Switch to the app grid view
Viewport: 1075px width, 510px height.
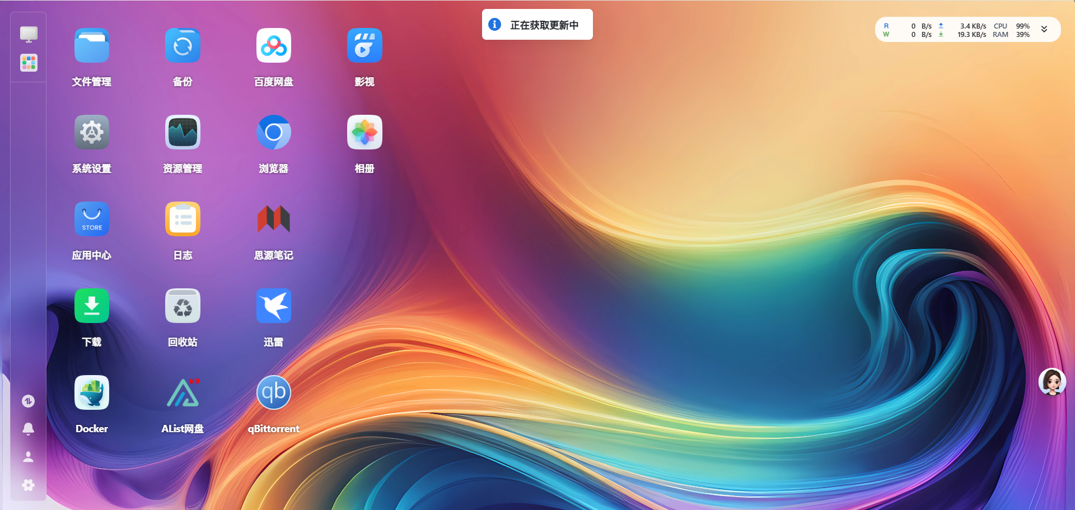click(x=29, y=63)
